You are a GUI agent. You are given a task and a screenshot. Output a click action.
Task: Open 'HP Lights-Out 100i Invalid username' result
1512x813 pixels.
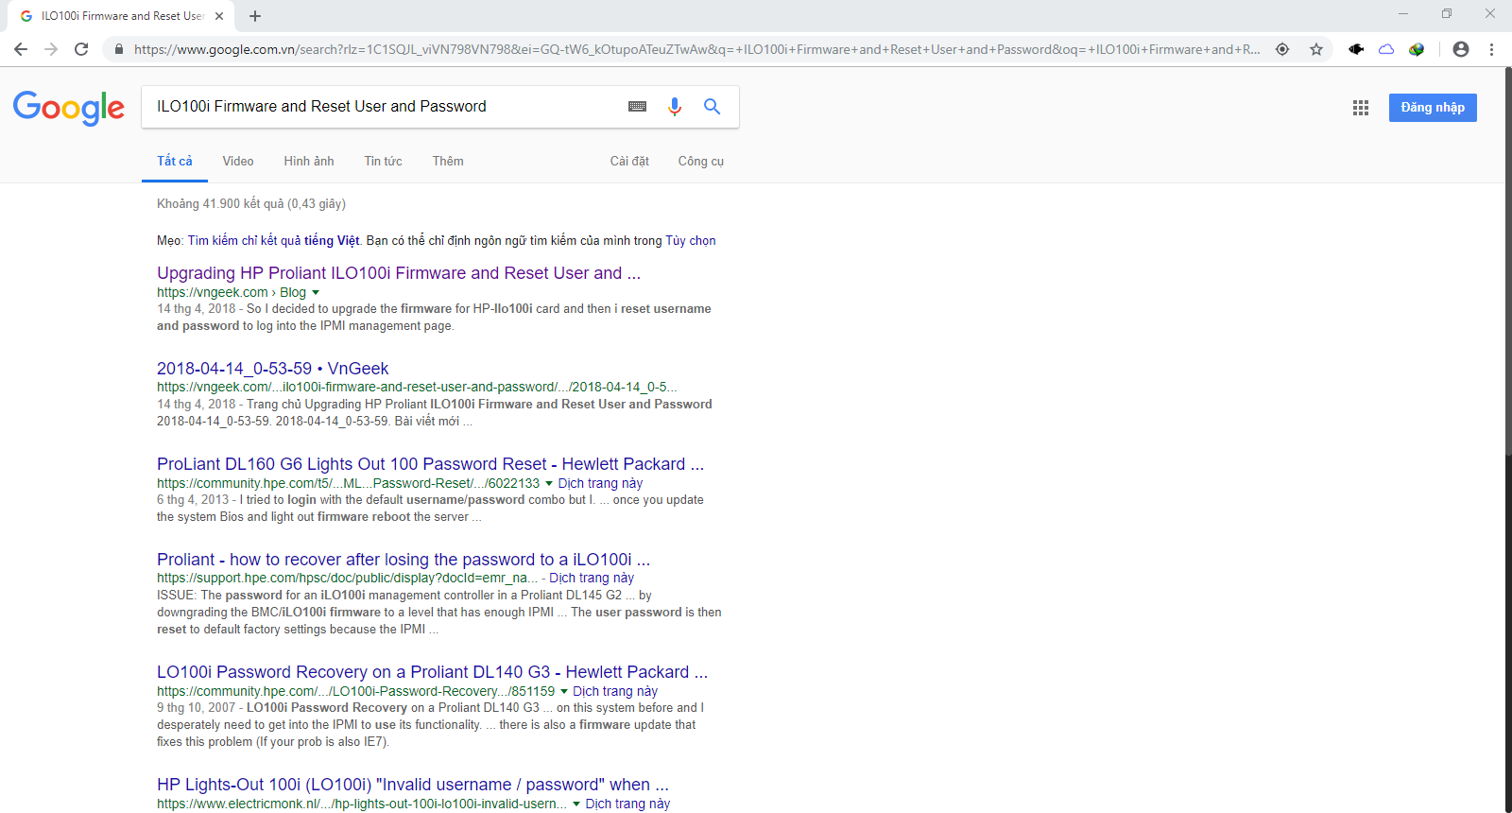(413, 785)
